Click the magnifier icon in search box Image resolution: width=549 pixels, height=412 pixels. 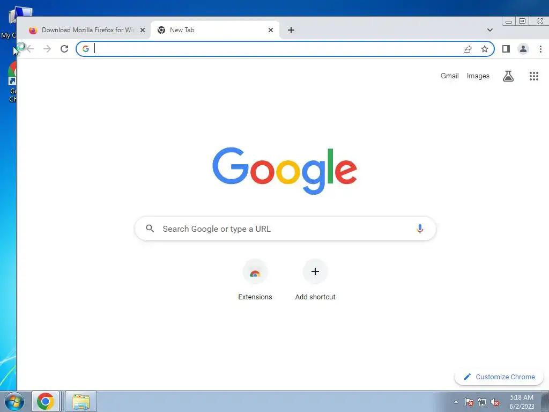coord(150,229)
